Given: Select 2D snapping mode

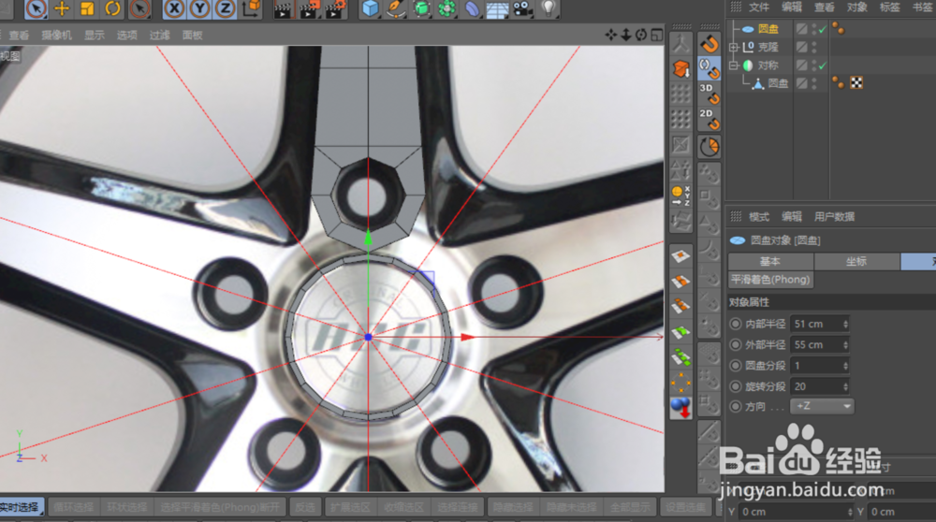Looking at the screenshot, I should 709,120.
